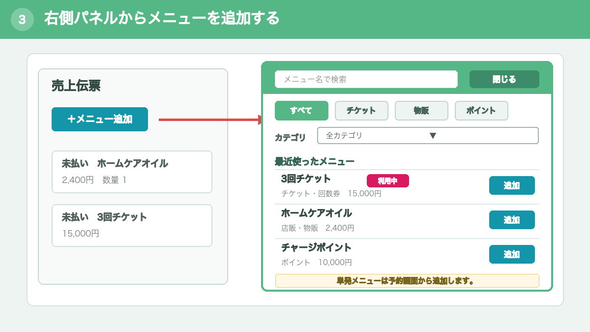Switch to the チケット tab
Viewport: 590px width, 332px height.
click(x=361, y=111)
